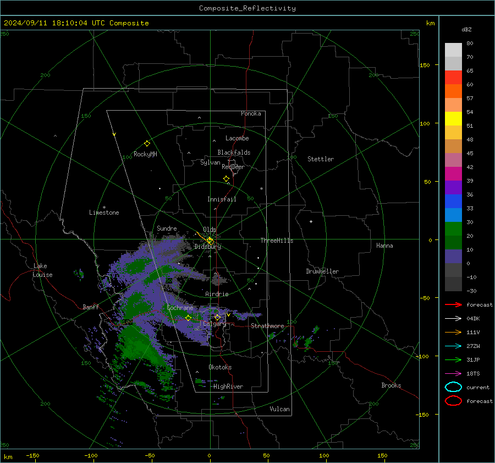Click the Hanna label
This screenshot has height=463, width=495.
[x=384, y=246]
